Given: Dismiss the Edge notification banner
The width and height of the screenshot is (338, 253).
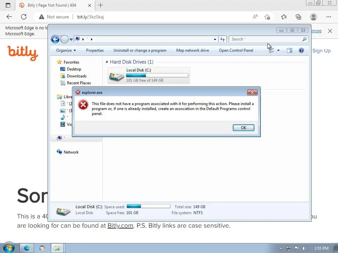Looking at the screenshot, I should pyautogui.click(x=330, y=31).
